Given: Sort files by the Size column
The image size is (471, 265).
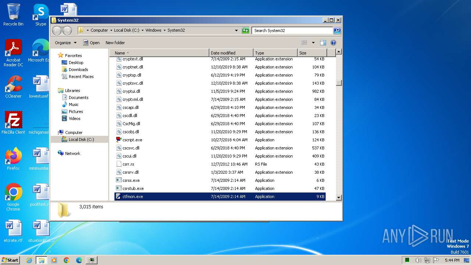Looking at the screenshot, I should pyautogui.click(x=312, y=53).
